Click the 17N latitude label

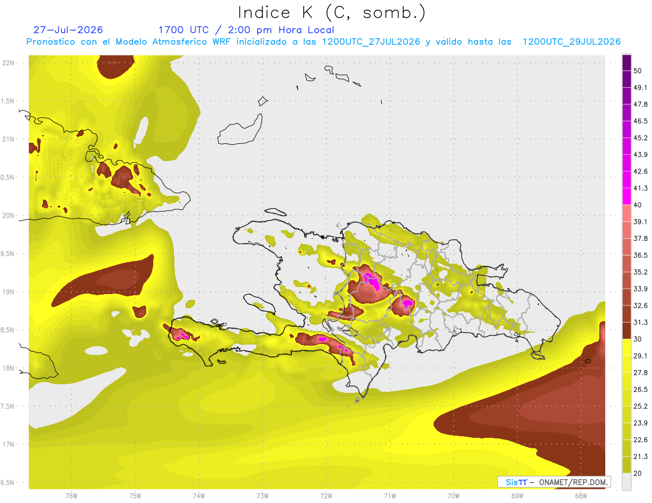[x=9, y=444]
